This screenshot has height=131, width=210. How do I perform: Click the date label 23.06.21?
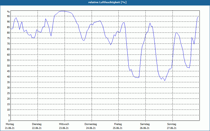(64, 128)
